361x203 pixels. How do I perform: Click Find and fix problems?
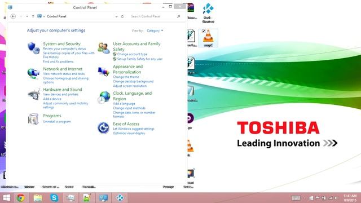pos(58,61)
